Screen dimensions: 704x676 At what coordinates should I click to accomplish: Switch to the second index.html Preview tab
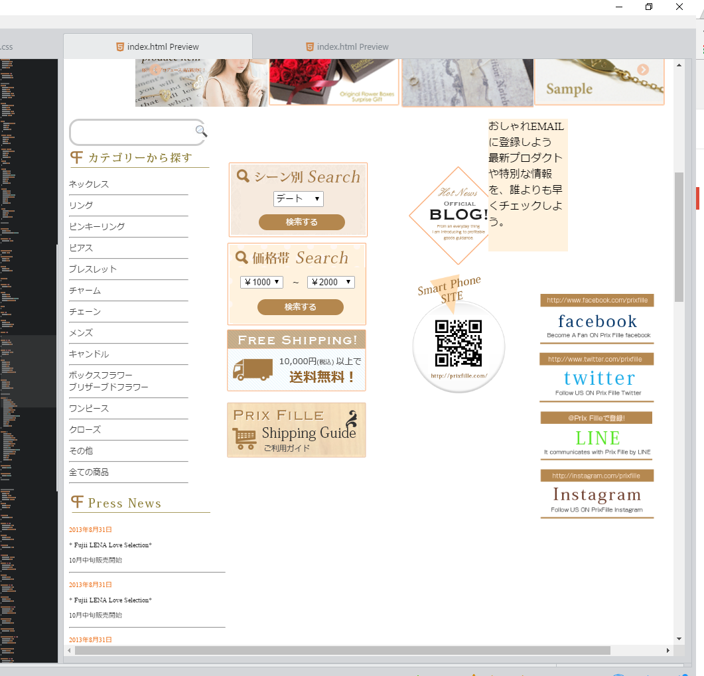(347, 46)
